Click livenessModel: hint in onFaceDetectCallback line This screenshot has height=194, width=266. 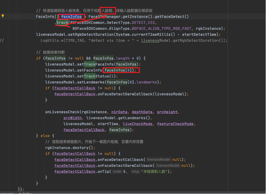click(x=159, y=159)
